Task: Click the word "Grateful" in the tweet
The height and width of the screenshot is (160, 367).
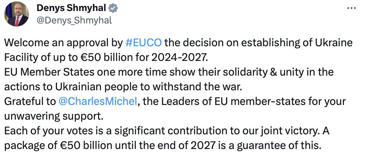Action: click(x=21, y=101)
